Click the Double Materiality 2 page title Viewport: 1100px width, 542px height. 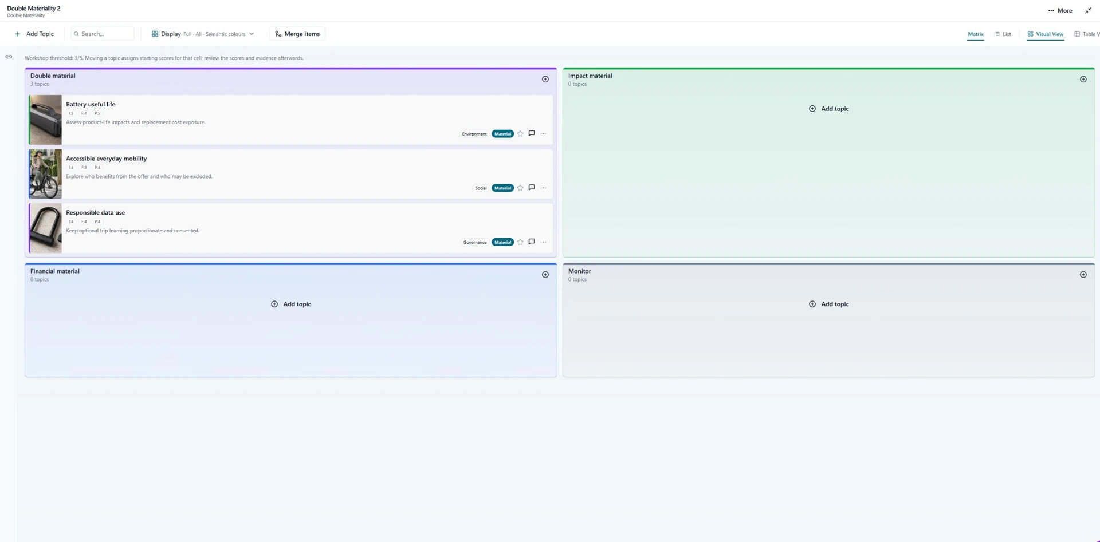pos(33,8)
